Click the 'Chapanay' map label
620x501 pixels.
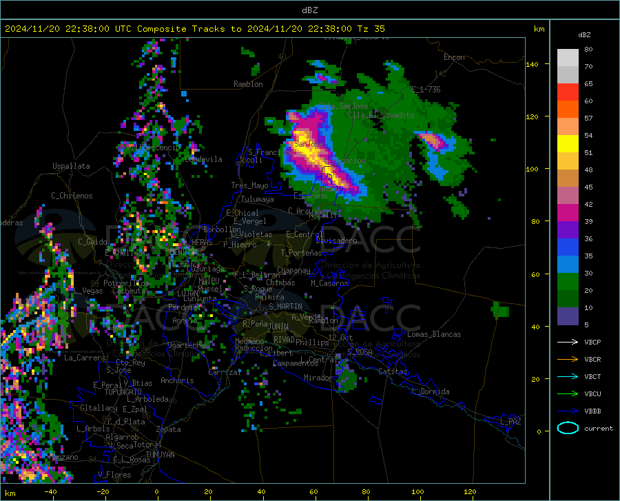pos(293,270)
